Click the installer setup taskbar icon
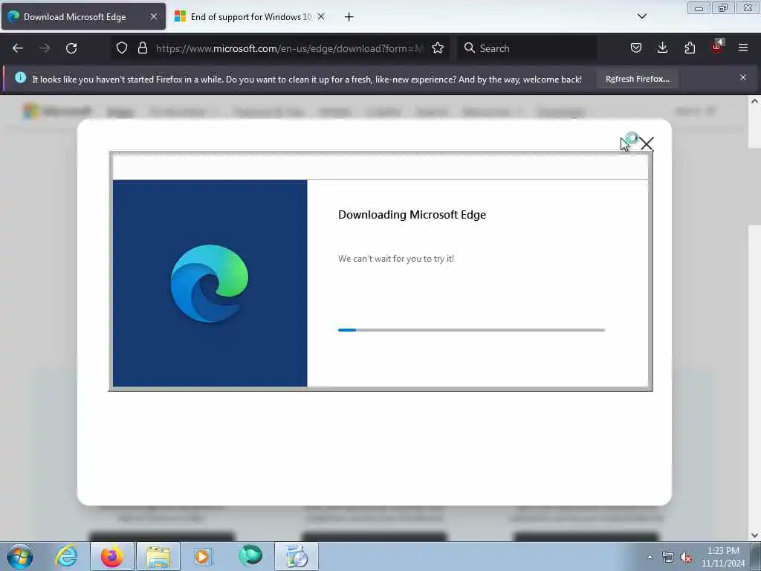The image size is (761, 571). (x=297, y=556)
